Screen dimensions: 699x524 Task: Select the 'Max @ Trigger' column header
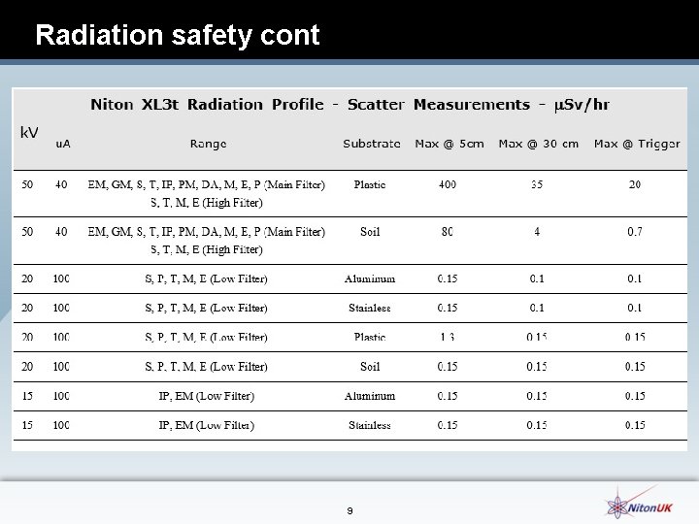(x=637, y=144)
